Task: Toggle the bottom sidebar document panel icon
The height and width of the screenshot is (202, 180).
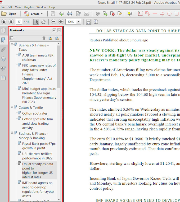Action: pyautogui.click(x=3, y=78)
